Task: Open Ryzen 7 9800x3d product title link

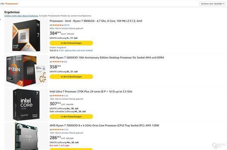Action: pos(96,21)
